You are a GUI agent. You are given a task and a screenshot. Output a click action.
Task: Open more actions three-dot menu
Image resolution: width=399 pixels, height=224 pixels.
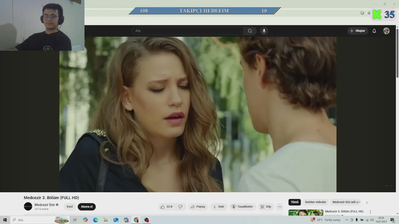click(280, 207)
